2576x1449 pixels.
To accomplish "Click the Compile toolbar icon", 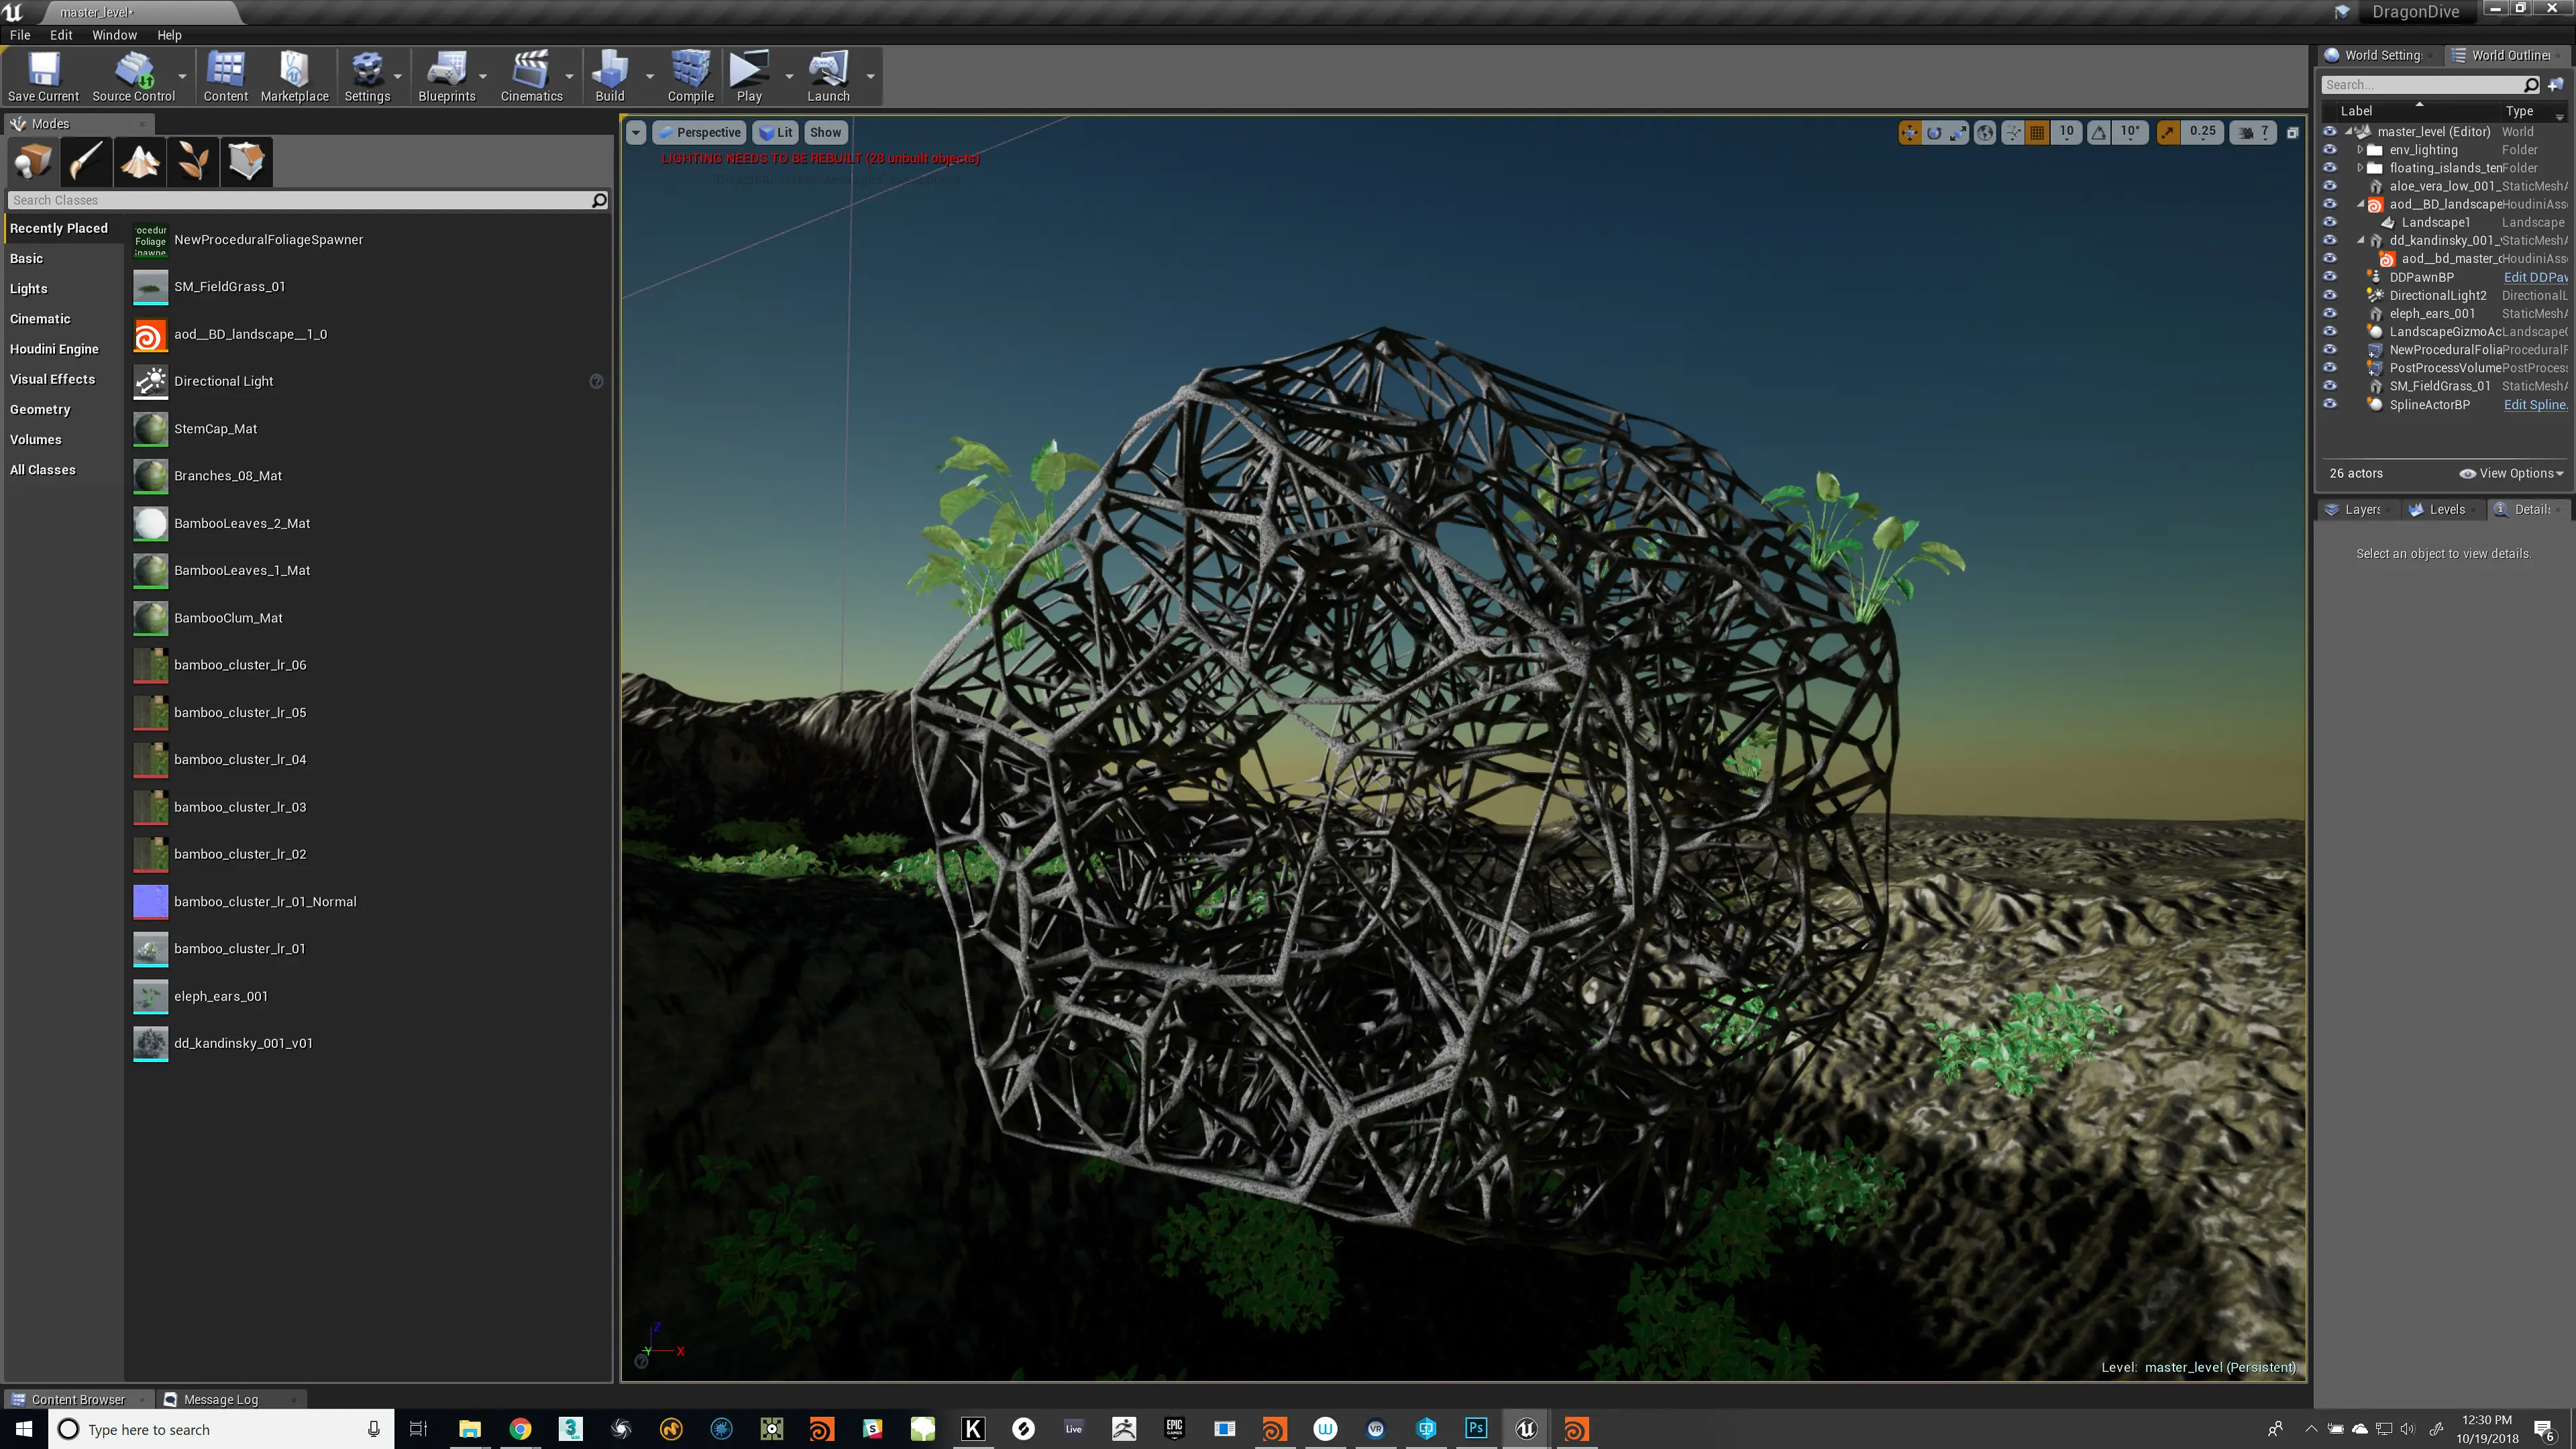I will click(690, 77).
